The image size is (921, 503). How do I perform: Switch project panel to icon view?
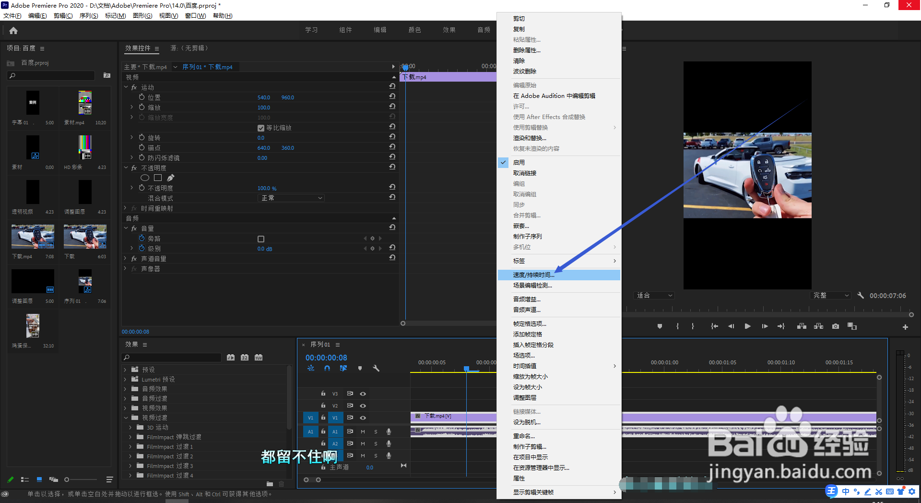(39, 479)
